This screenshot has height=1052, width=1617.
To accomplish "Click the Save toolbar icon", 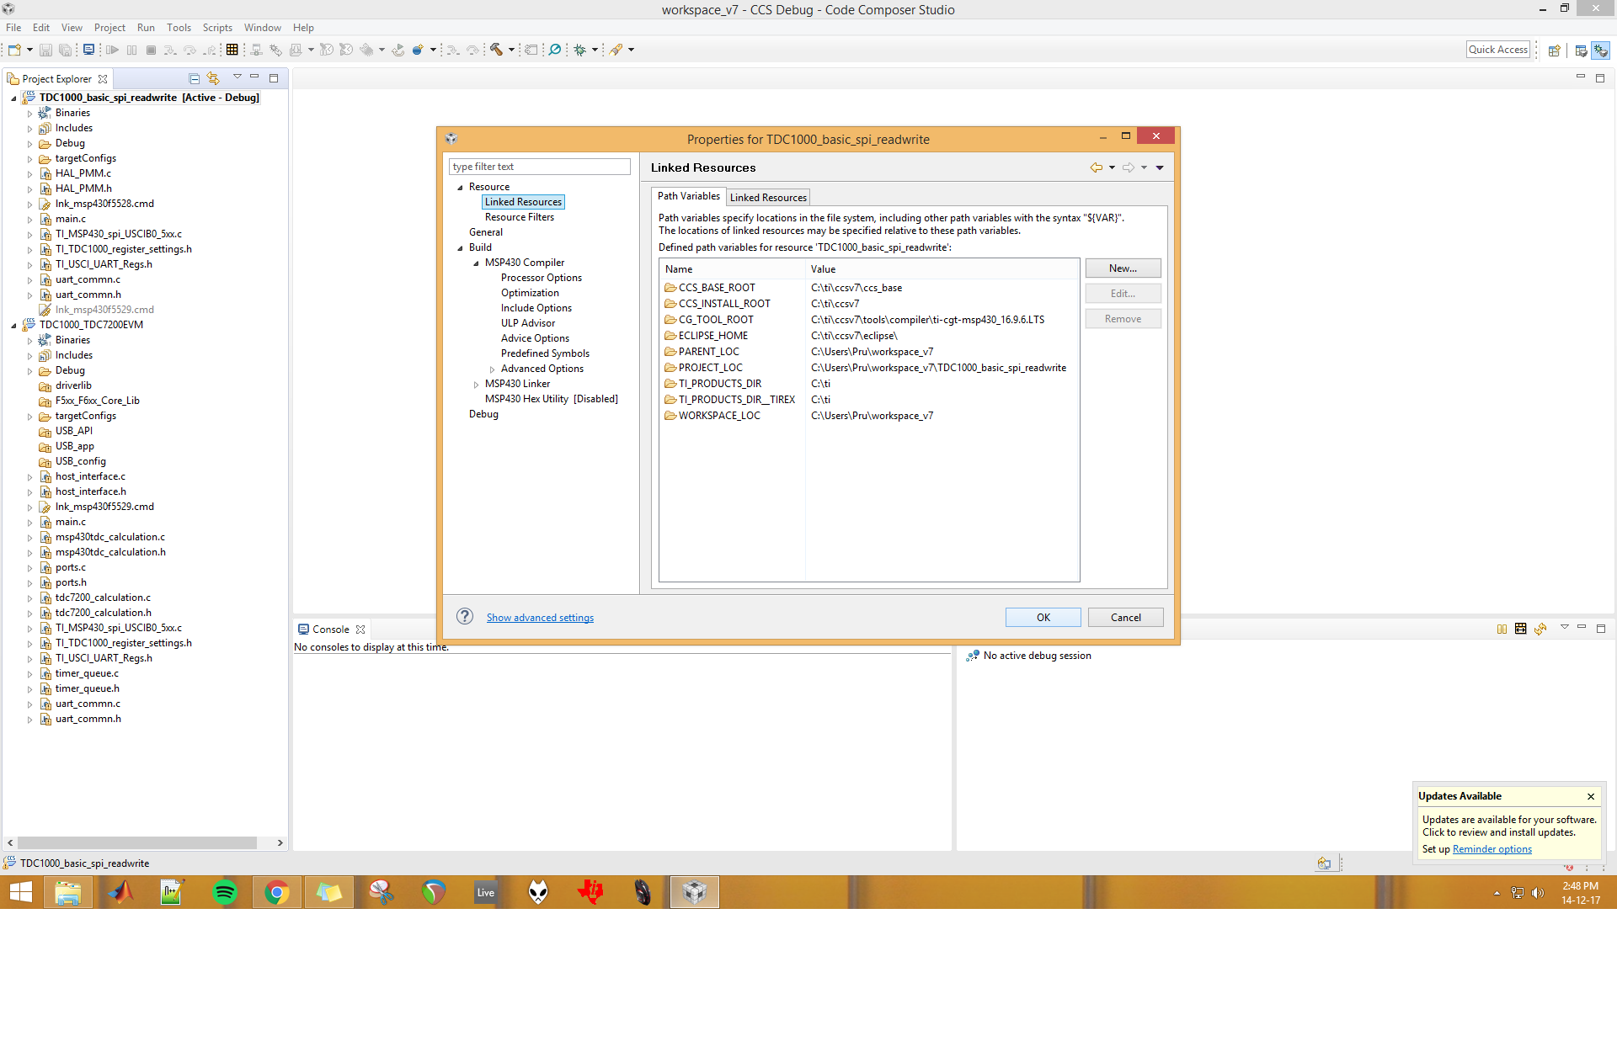I will pyautogui.click(x=46, y=50).
